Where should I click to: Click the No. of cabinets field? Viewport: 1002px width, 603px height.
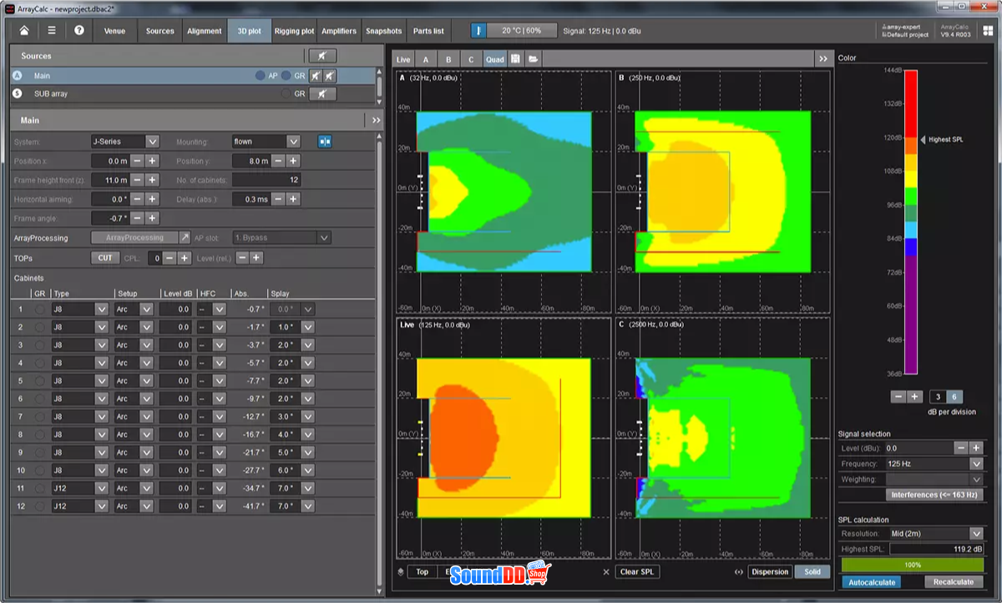(x=266, y=180)
